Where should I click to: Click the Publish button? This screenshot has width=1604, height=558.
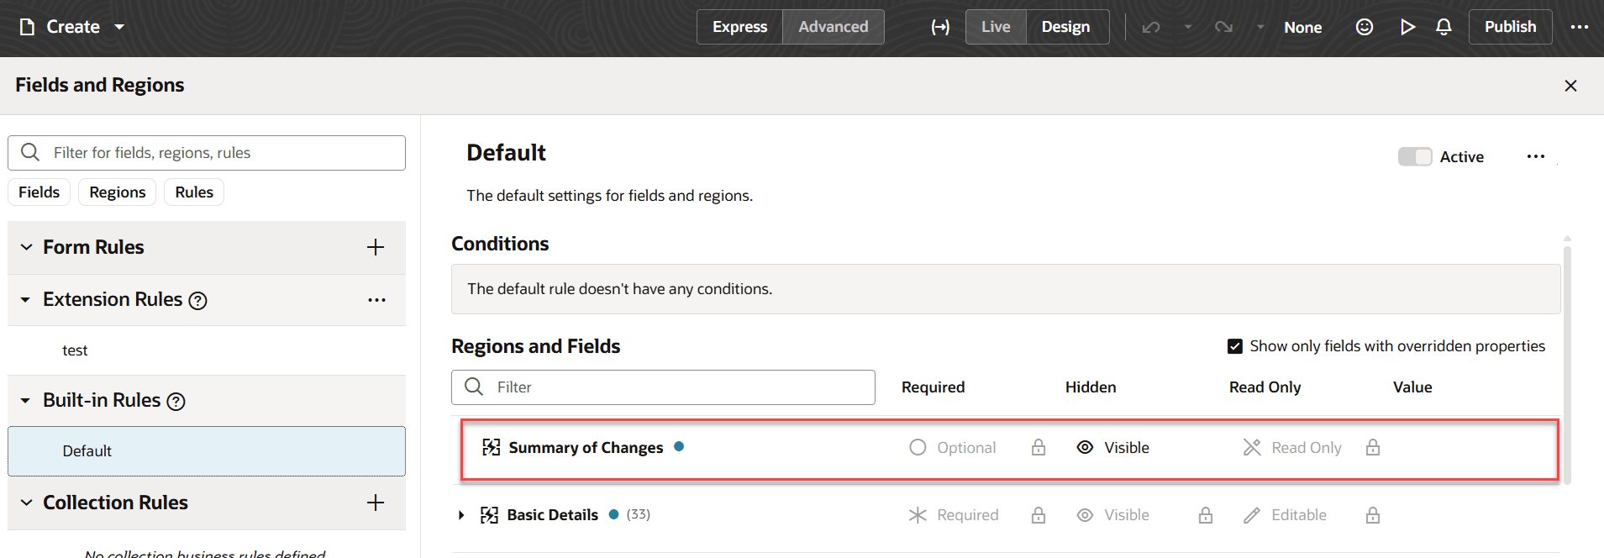coord(1510,27)
